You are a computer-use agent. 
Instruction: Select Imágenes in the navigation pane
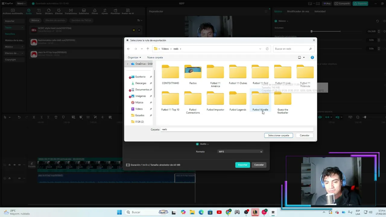tap(141, 96)
